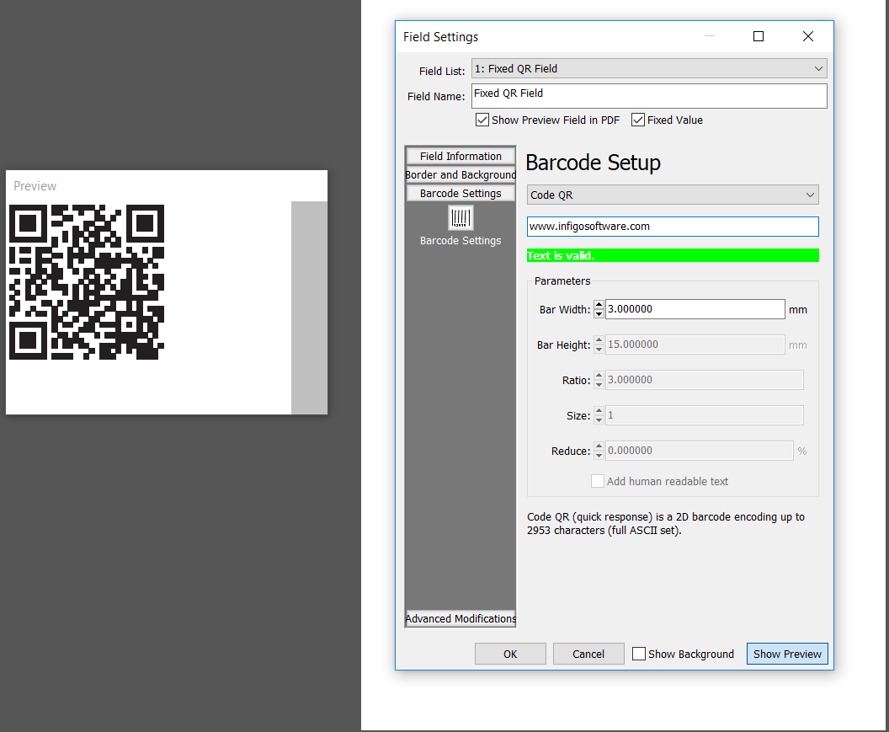Screen dimensions: 889x732
Task: Click Bar Width spinner up arrow
Action: (x=599, y=305)
